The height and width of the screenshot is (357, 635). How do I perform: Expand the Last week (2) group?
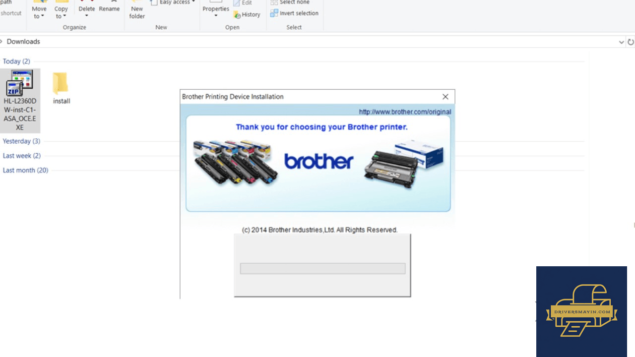coord(21,156)
